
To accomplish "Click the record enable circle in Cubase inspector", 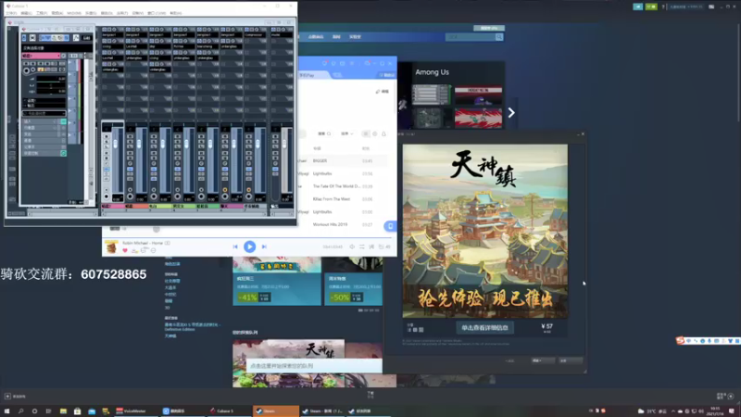I will point(27,70).
